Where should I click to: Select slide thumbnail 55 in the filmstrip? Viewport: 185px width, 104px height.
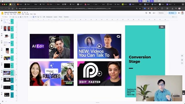pos(9,80)
